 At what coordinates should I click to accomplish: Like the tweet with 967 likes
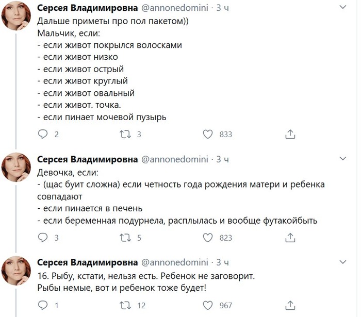click(x=208, y=305)
